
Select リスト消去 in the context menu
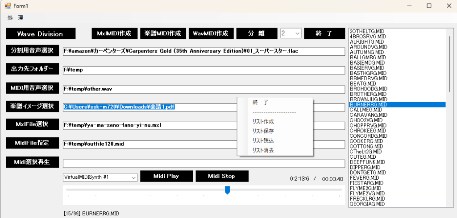tap(263, 150)
